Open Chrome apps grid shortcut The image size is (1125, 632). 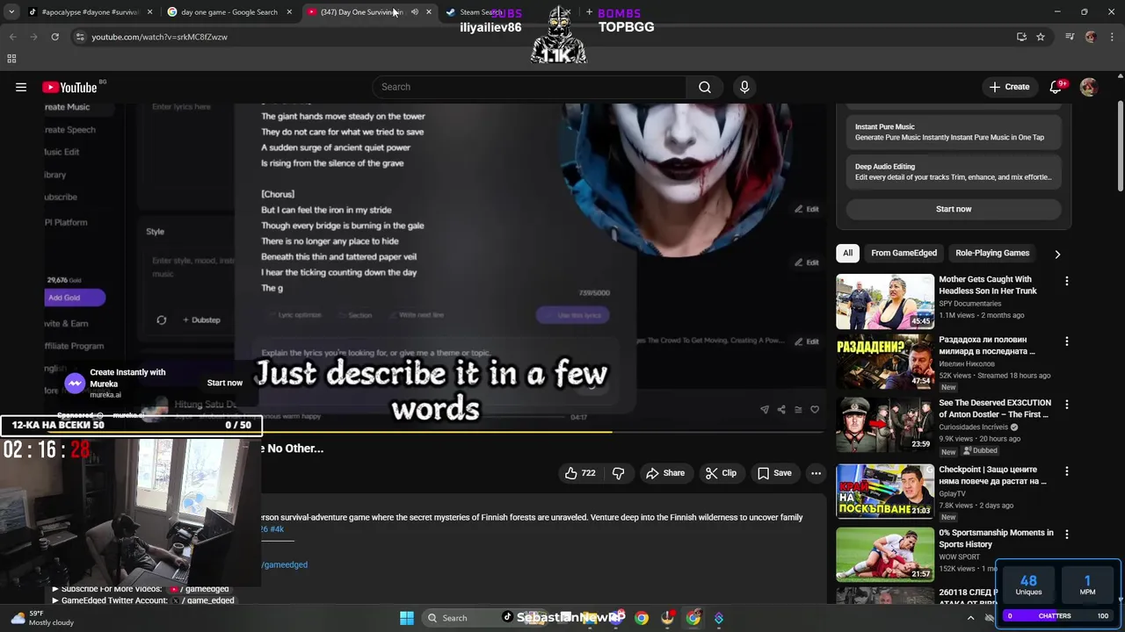point(11,59)
